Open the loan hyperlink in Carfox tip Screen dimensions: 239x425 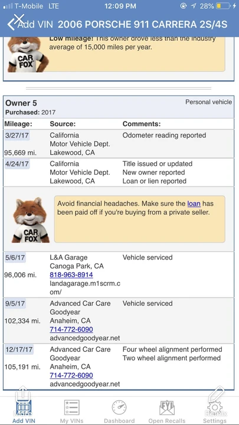(194, 204)
